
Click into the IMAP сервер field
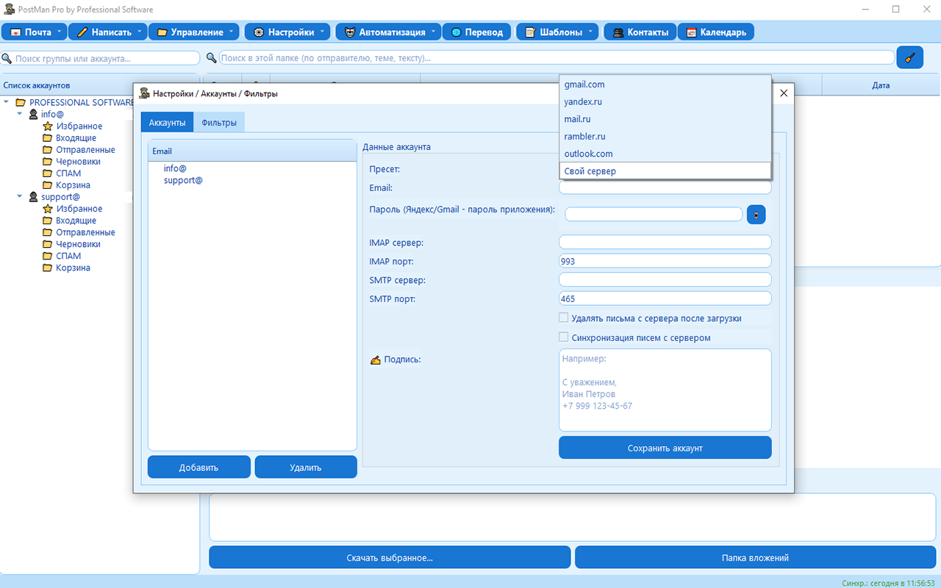pos(665,242)
